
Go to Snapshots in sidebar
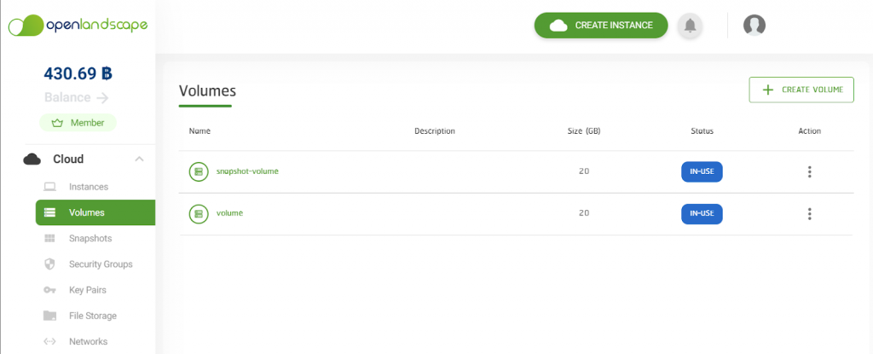pyautogui.click(x=90, y=239)
